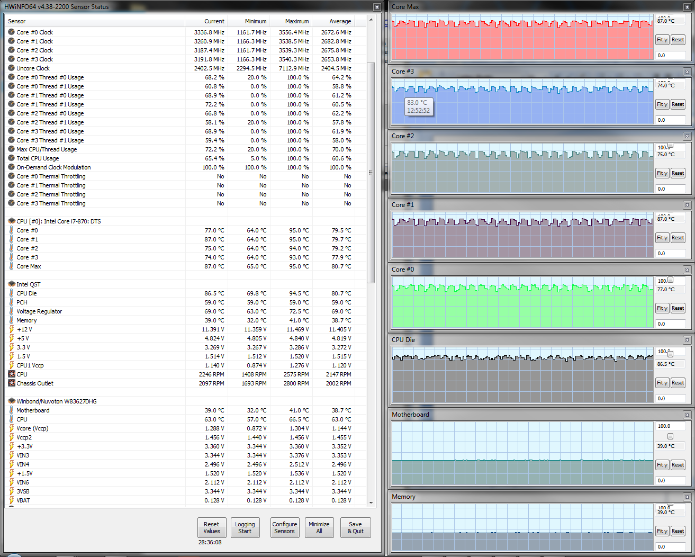The height and width of the screenshot is (557, 695).
Task: Click Fit y in the Core Max graph
Action: pyautogui.click(x=662, y=40)
